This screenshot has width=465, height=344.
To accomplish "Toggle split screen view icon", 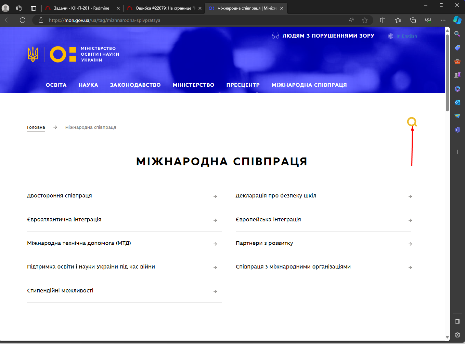I will click(x=383, y=20).
